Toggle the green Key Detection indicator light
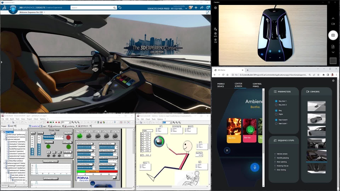The width and height of the screenshot is (340, 191). (x=80, y=136)
